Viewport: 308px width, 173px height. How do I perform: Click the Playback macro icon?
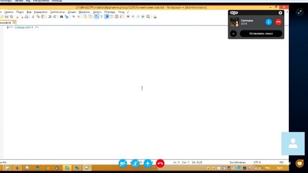138,17
